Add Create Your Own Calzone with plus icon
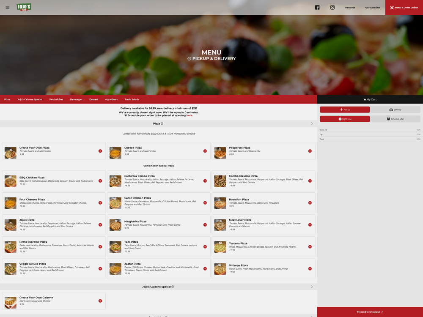The image size is (423, 317). (100, 301)
